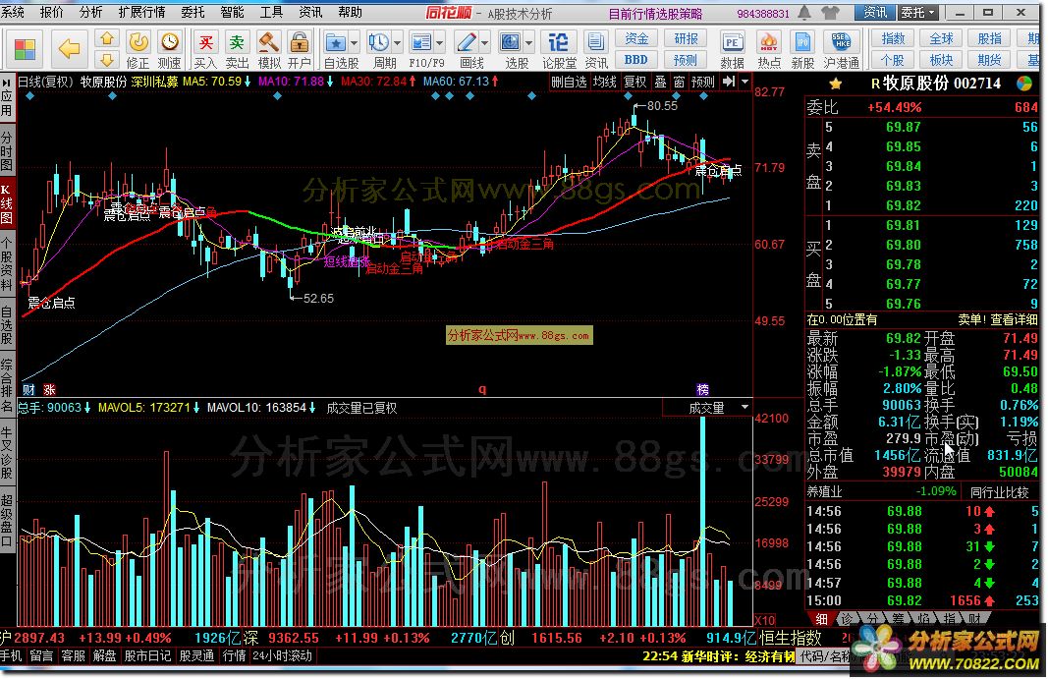Click the notification bell icon
Viewport: 1048px width, 679px height.
pos(805,13)
